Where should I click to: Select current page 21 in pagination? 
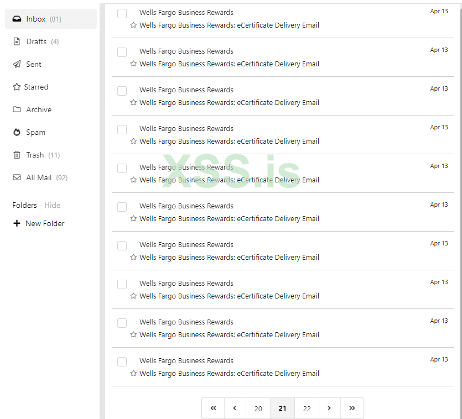[282, 408]
